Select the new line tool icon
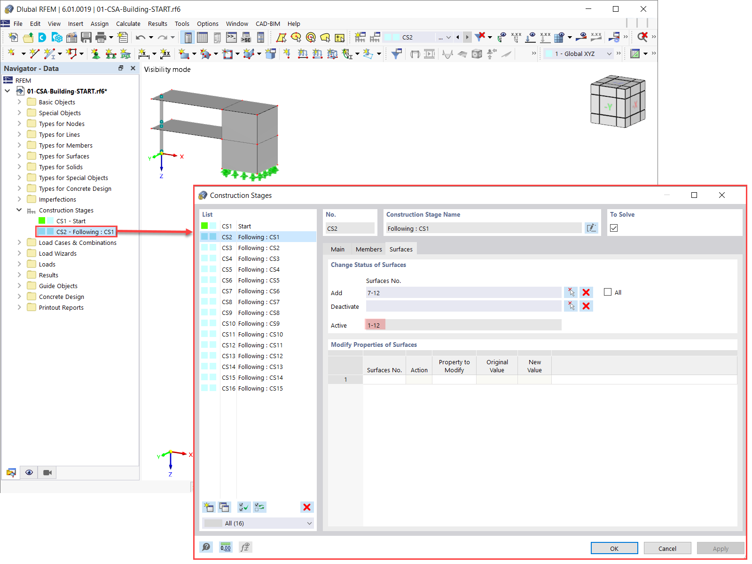752x564 pixels. [34, 54]
